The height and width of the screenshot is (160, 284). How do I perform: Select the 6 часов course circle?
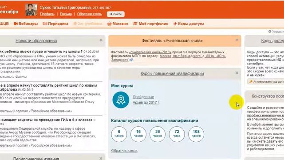pyautogui.click(x=119, y=134)
